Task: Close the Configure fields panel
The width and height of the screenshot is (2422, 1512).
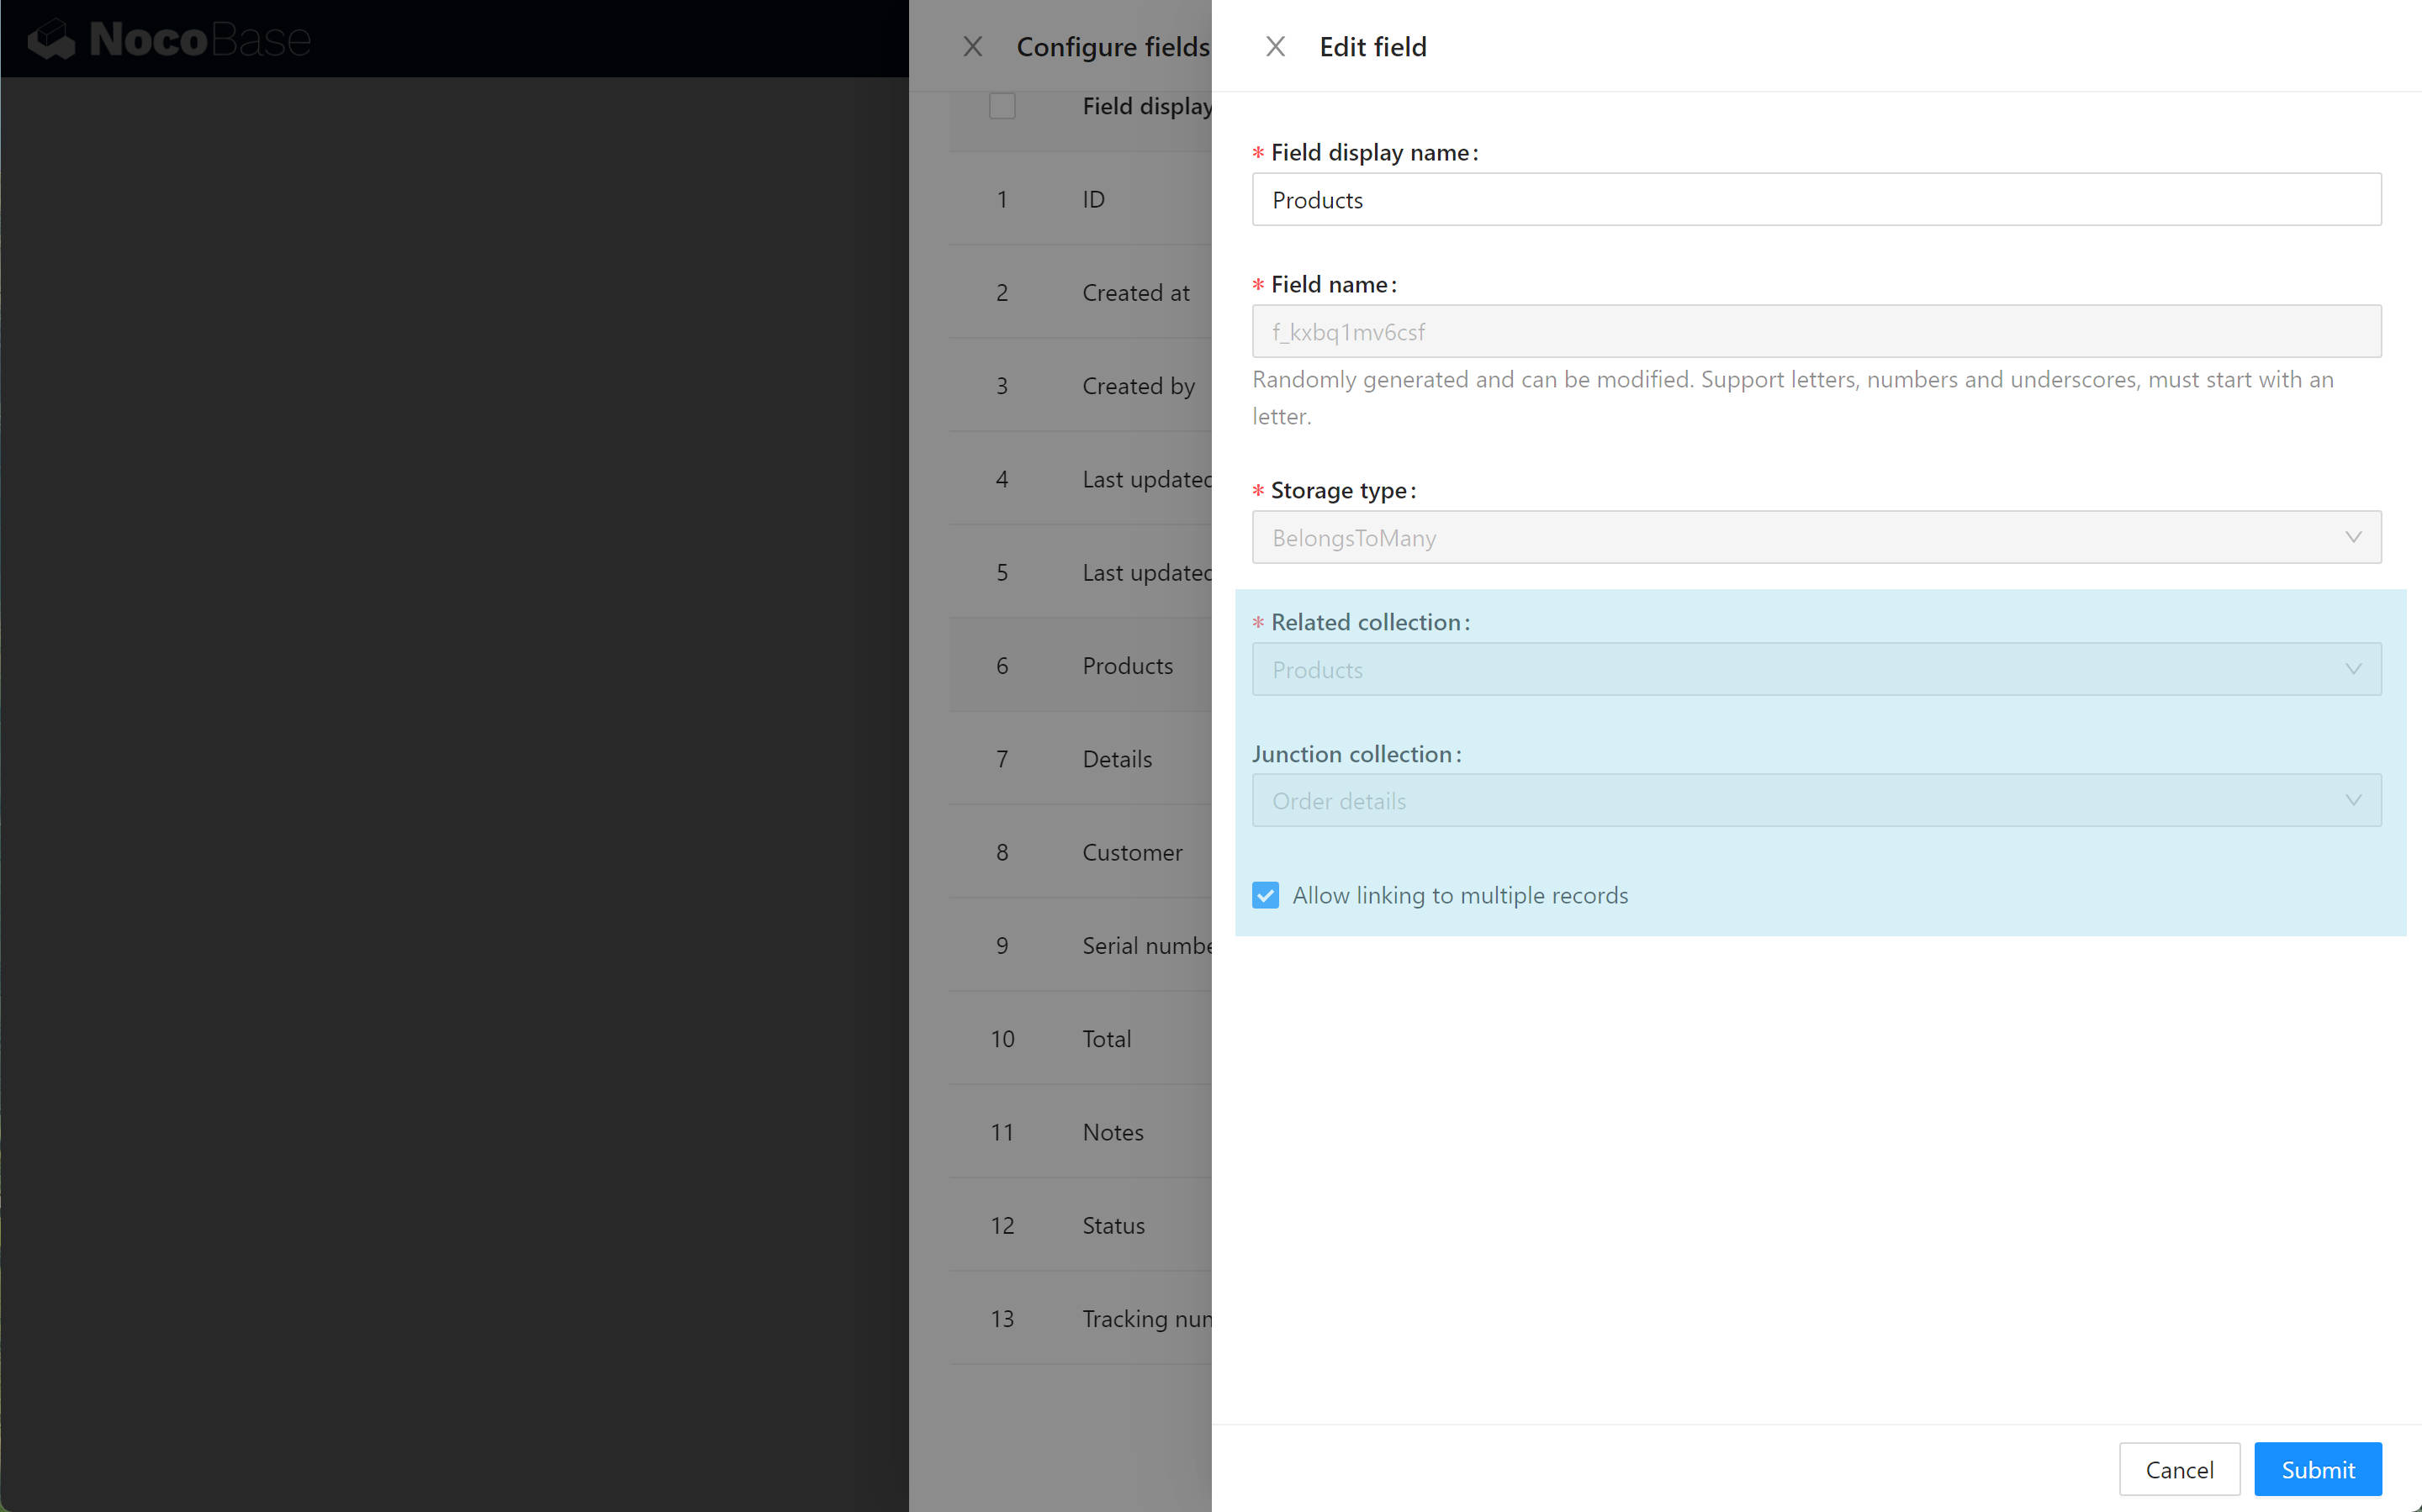Action: (972, 47)
